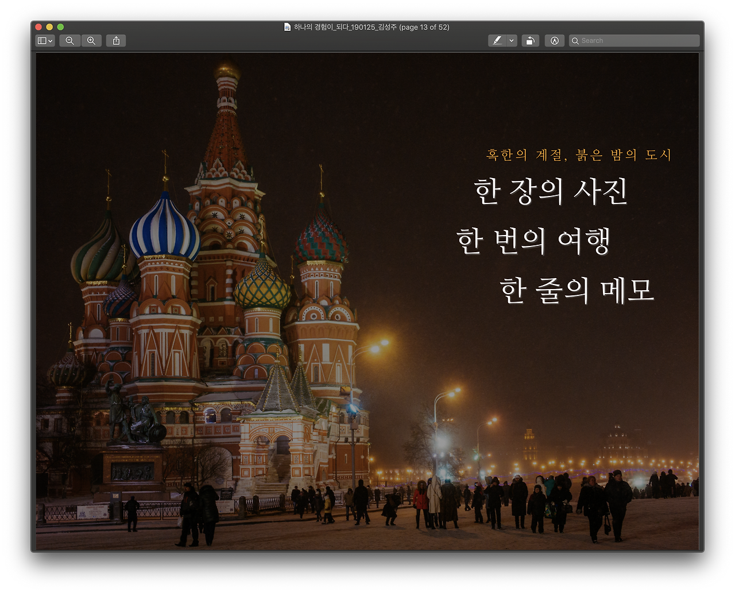
Task: Click the orange Korean subtitle text on the slide
Action: click(x=579, y=155)
